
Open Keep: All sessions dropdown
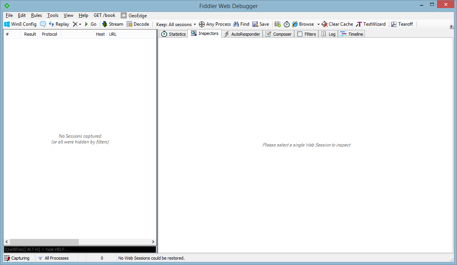click(176, 25)
